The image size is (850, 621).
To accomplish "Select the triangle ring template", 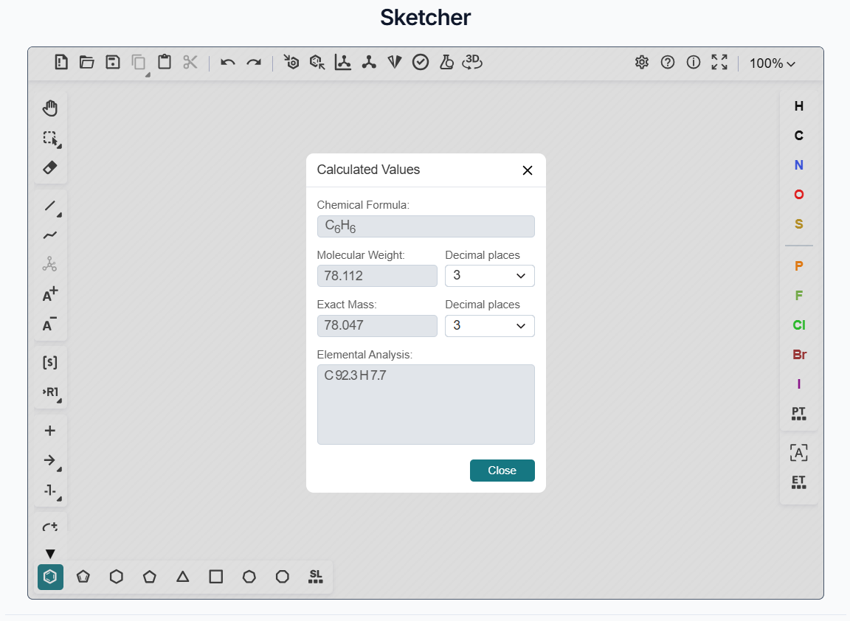I will coord(182,577).
